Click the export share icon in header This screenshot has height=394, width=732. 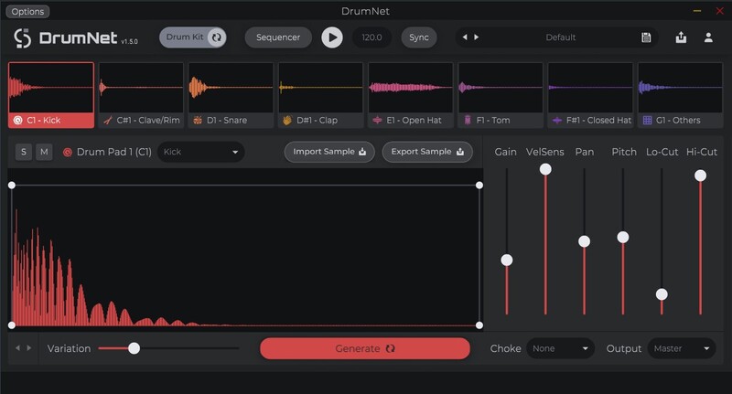coord(681,37)
